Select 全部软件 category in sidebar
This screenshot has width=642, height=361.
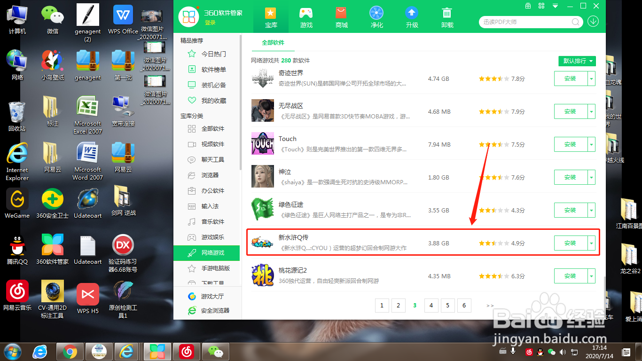(207, 129)
